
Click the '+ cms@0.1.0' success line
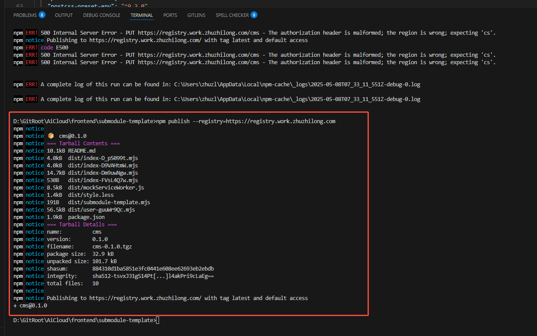[x=30, y=306]
